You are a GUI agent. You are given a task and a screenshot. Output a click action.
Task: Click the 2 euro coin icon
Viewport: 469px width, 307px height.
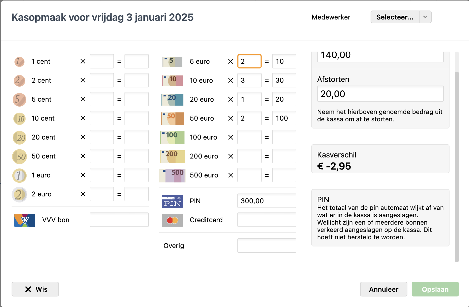(19, 194)
